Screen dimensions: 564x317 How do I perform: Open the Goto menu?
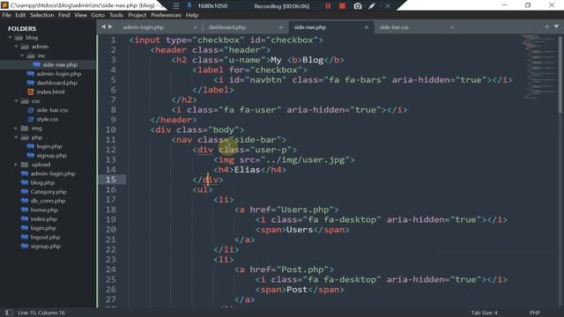click(98, 15)
